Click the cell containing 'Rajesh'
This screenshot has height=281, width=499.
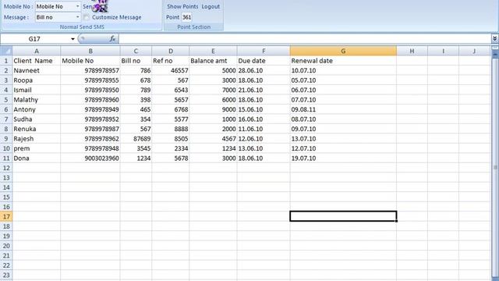point(37,139)
